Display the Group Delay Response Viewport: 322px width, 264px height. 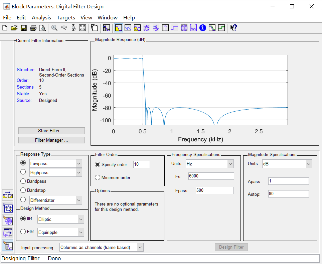[146, 28]
